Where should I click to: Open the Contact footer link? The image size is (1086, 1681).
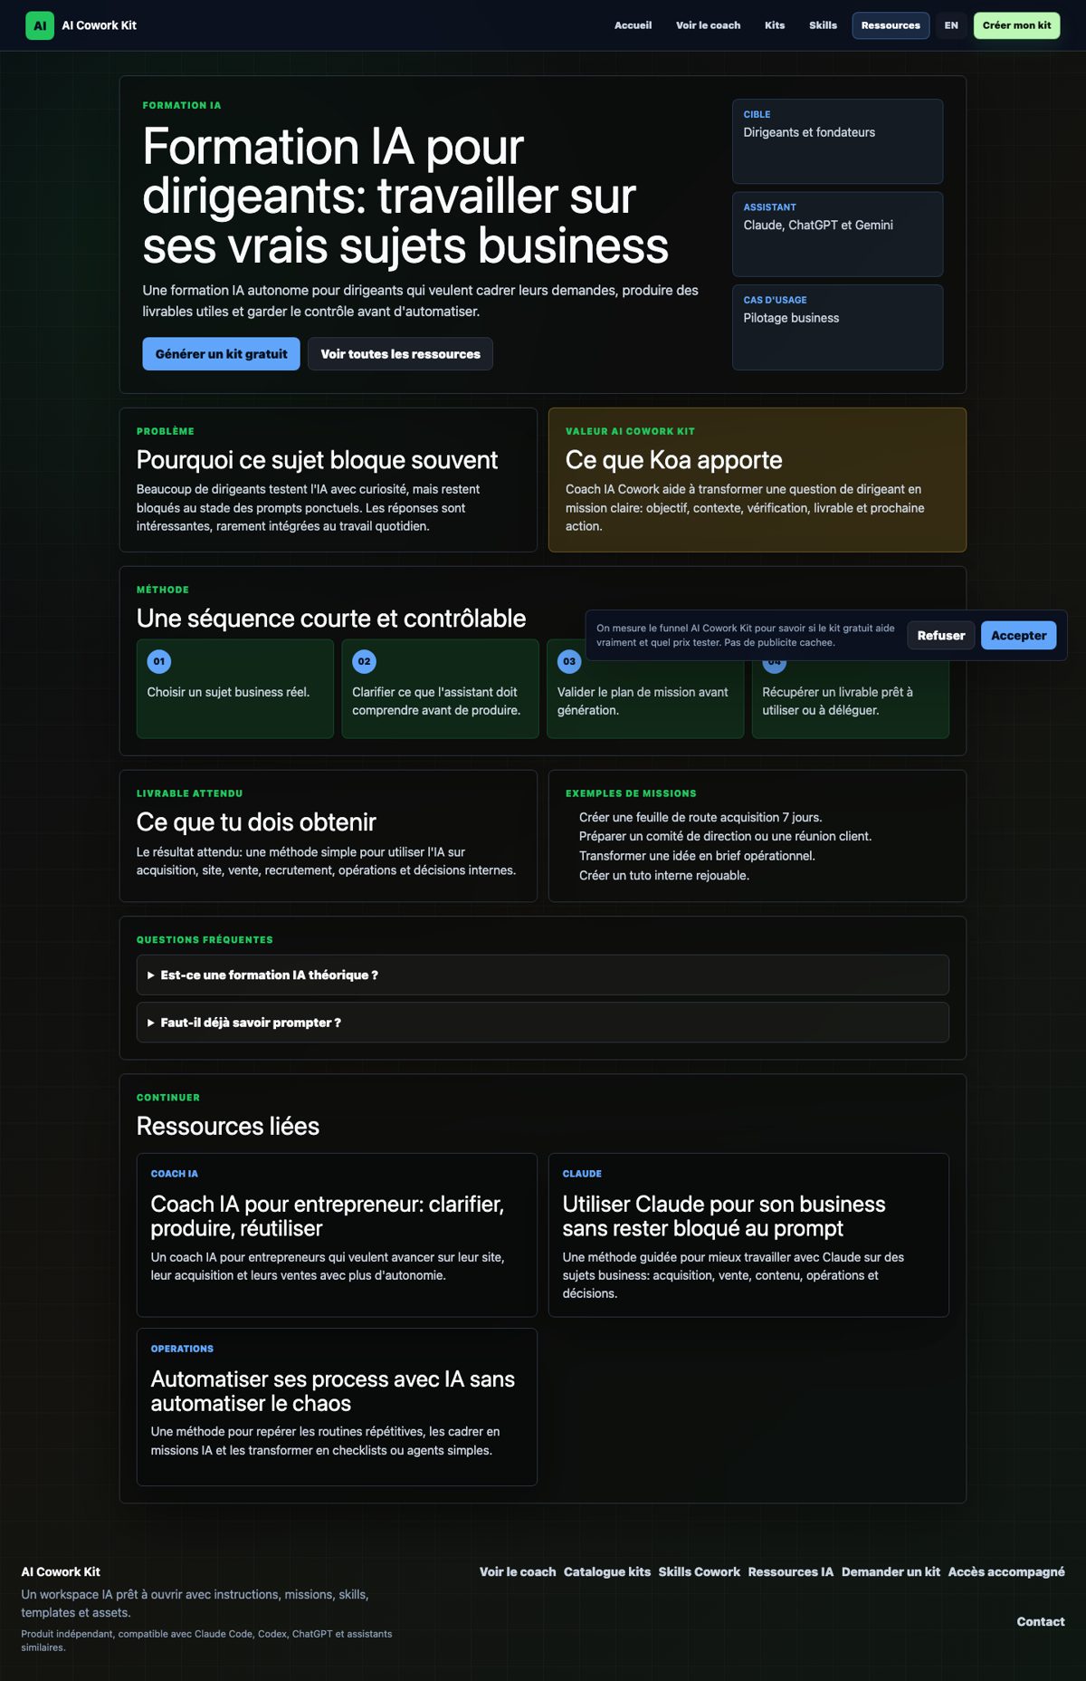point(1041,1621)
